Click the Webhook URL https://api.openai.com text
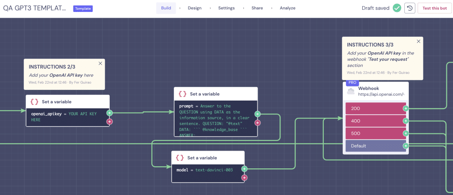453x195 pixels. 381,94
